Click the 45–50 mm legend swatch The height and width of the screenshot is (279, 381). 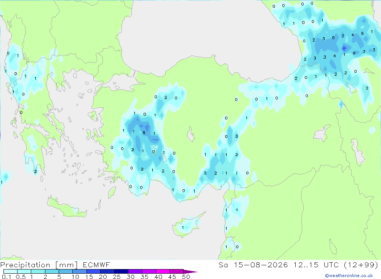pyautogui.click(x=177, y=271)
